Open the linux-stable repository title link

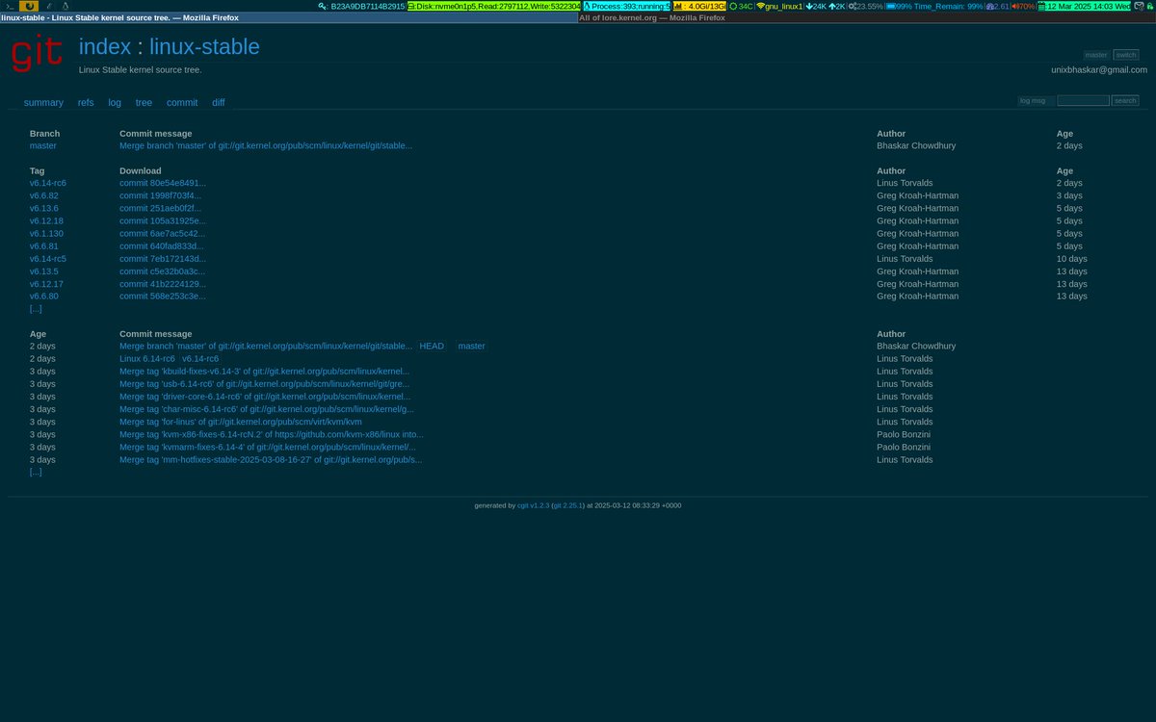pyautogui.click(x=204, y=46)
